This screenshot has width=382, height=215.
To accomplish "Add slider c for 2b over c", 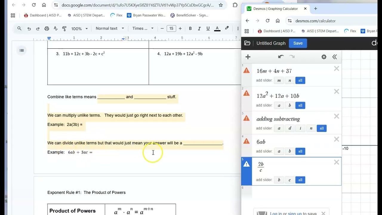I will [x=290, y=180].
